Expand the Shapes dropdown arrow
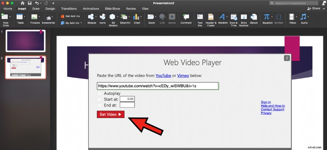Screen dimensions: 327x150 96,17
